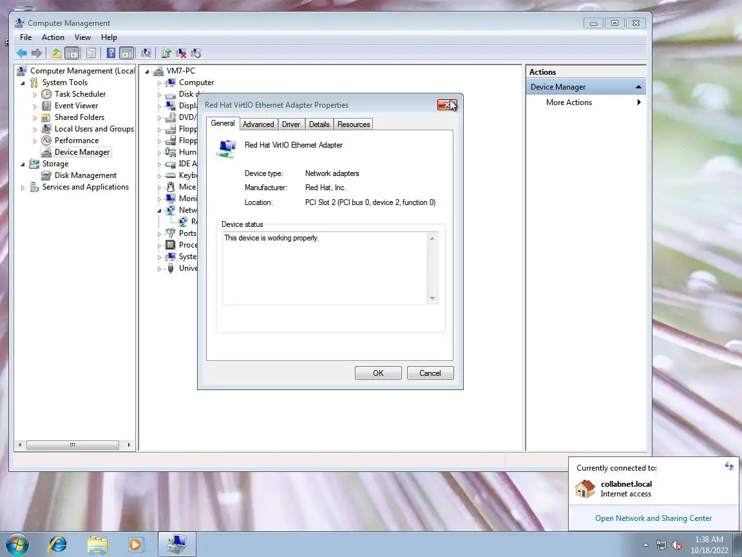Viewport: 742px width, 557px height.
Task: Expand the Services and Applications node
Action: pyautogui.click(x=23, y=187)
